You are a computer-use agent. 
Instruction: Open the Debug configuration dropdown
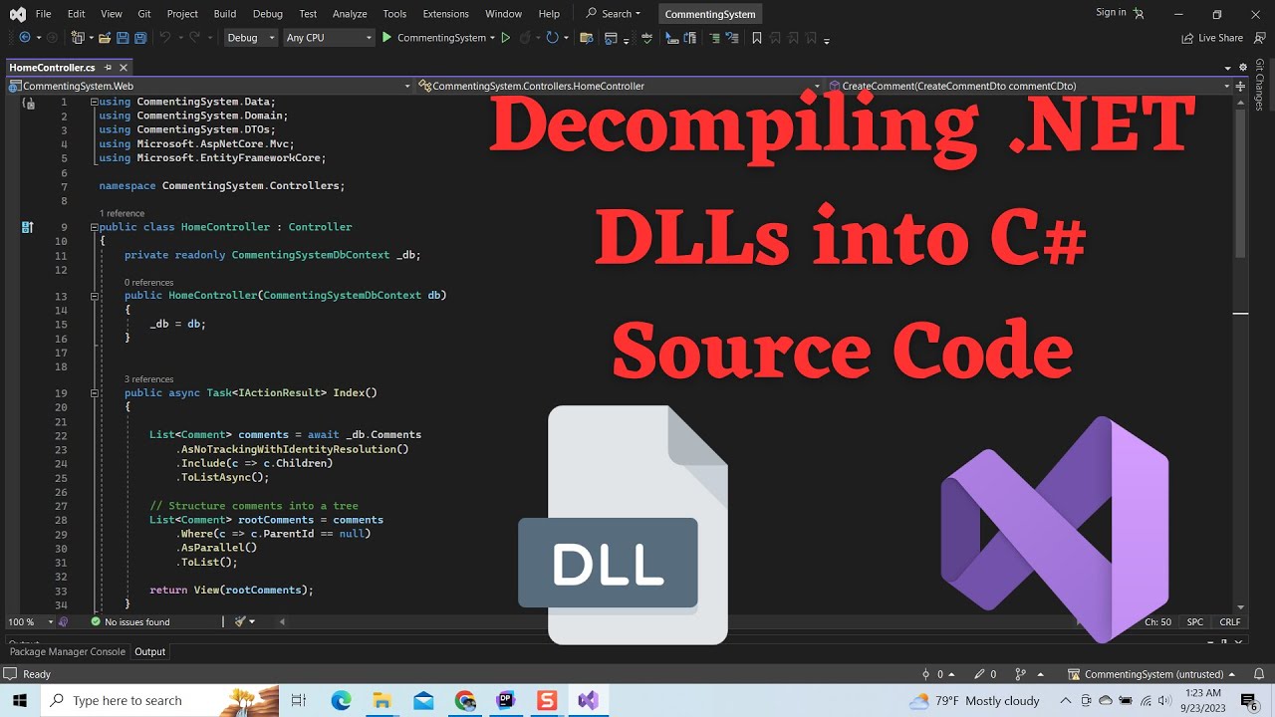250,38
